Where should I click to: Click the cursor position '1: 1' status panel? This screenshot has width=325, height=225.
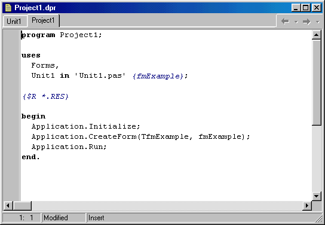coord(22,218)
